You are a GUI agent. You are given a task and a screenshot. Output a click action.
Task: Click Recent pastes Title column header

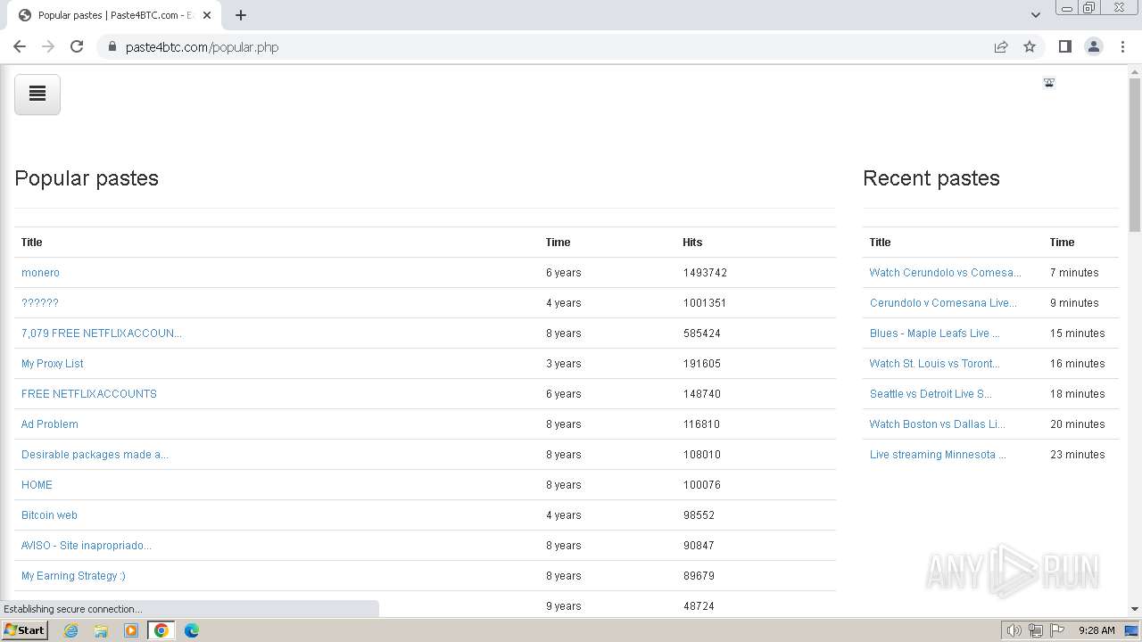(x=880, y=243)
